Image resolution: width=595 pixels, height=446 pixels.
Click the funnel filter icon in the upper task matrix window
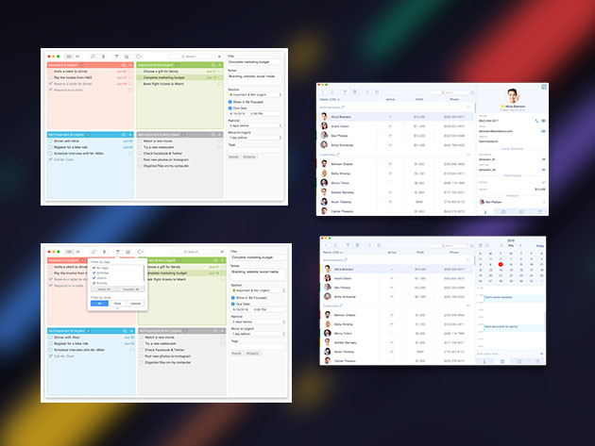(116, 56)
